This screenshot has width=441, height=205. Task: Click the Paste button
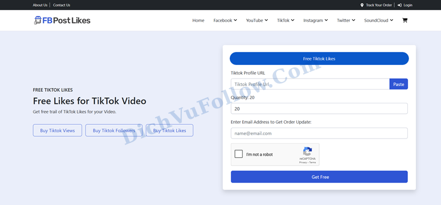tap(399, 84)
